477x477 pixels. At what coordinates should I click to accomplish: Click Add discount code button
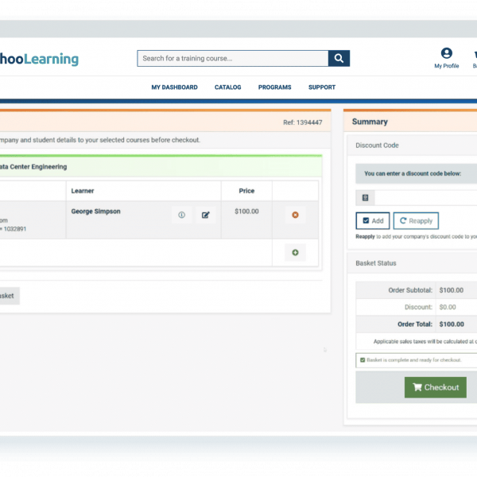click(x=372, y=221)
